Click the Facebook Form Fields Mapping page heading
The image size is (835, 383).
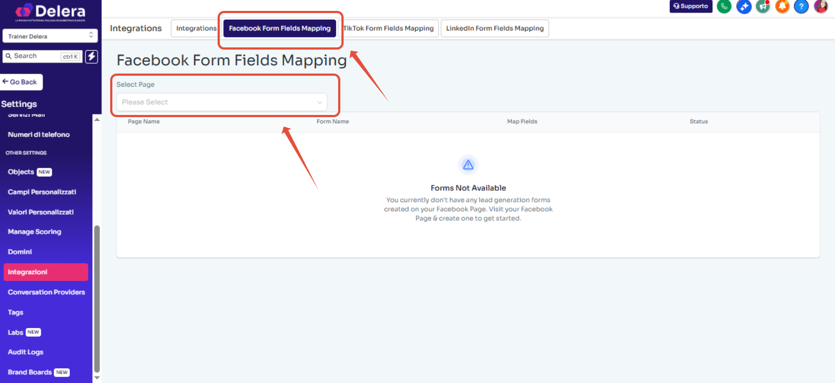coord(232,60)
